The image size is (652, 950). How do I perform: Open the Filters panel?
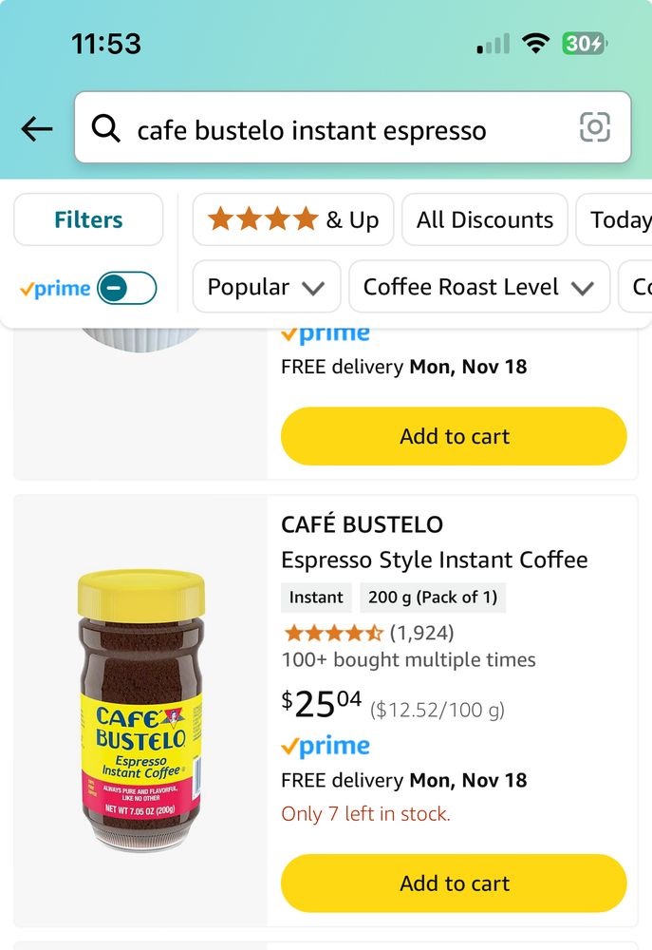coord(88,219)
